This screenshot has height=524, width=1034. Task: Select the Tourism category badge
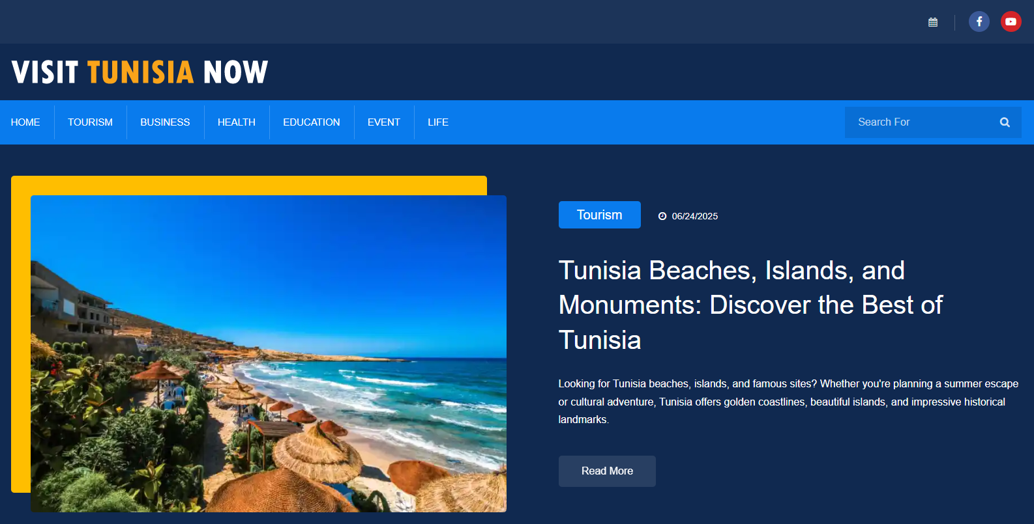click(600, 215)
